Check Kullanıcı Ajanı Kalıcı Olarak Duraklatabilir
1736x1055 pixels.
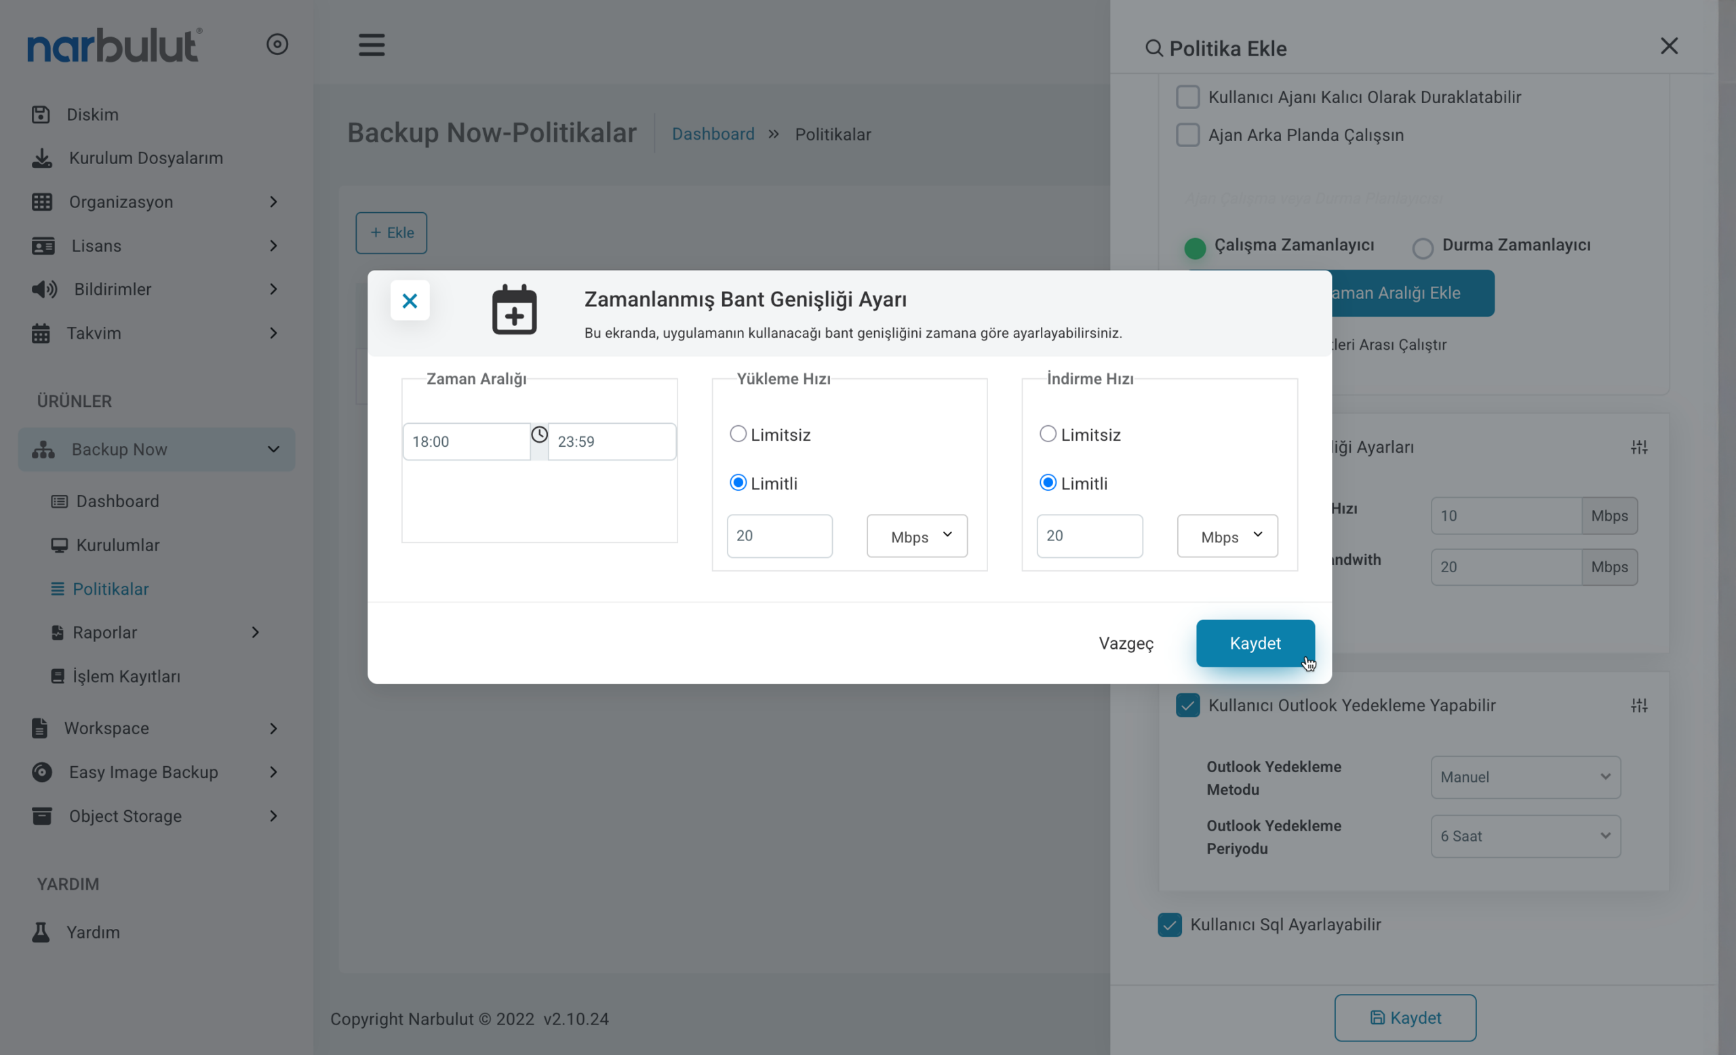pos(1187,97)
